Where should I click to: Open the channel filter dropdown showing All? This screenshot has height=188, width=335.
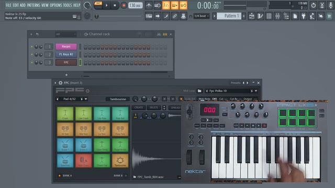(x=65, y=34)
